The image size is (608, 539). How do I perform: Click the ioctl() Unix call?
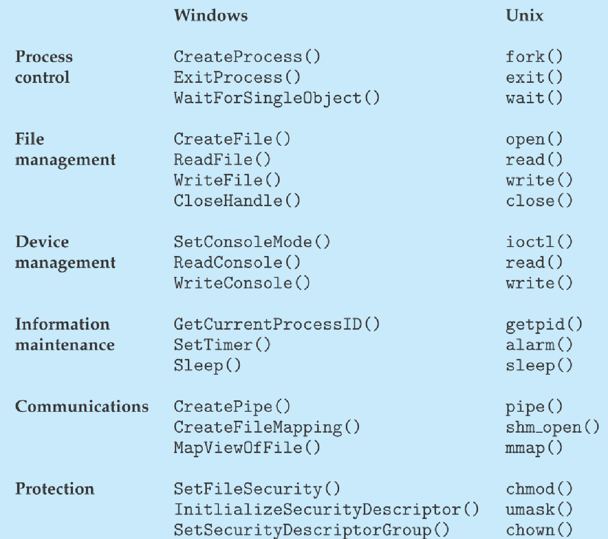click(x=539, y=242)
